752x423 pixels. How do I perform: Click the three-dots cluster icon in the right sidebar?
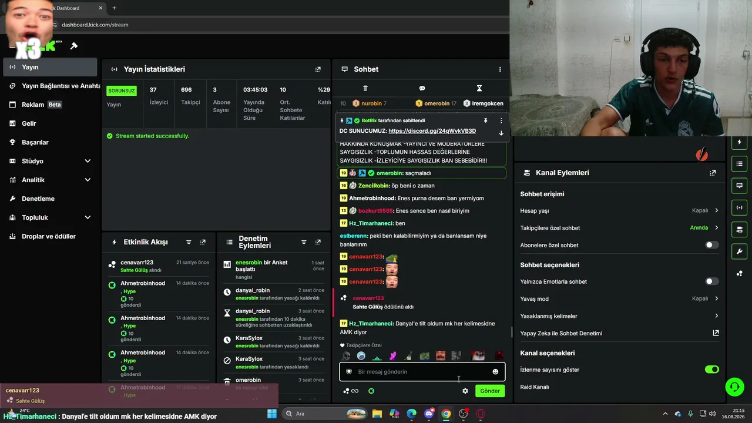[740, 273]
